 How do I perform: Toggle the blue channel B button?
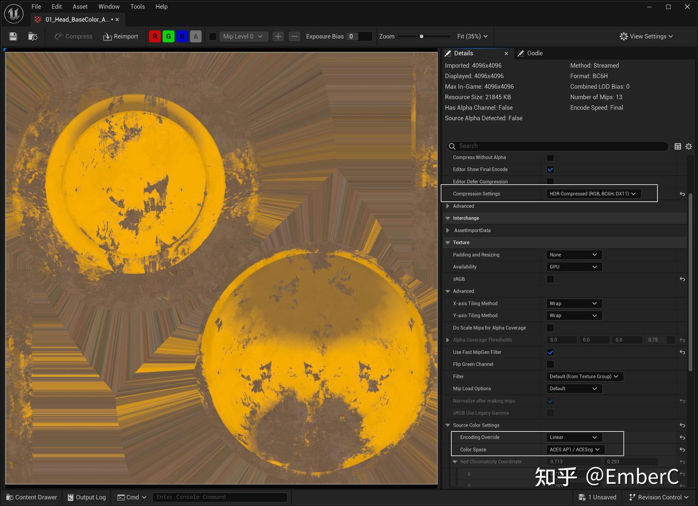click(182, 36)
